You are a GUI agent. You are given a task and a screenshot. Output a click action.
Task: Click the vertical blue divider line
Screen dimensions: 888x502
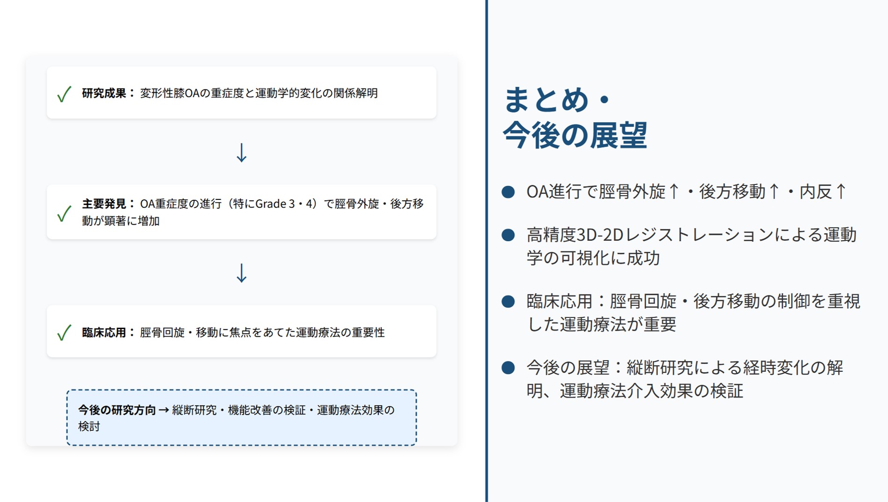(x=487, y=251)
